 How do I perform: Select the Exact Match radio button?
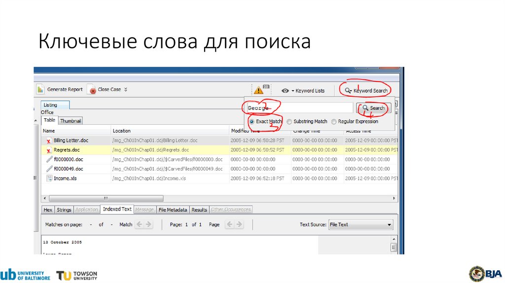point(252,122)
